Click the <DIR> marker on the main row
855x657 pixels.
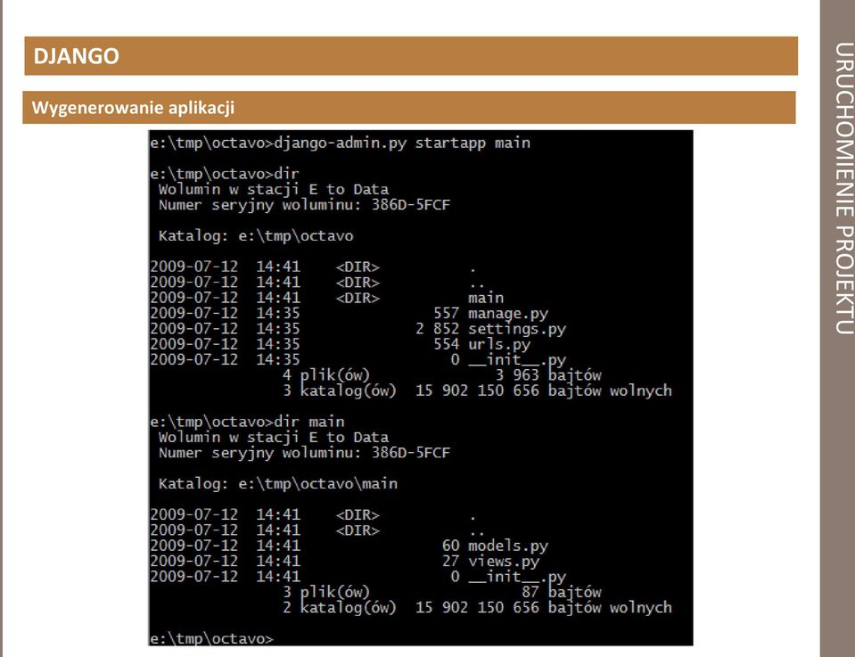click(x=358, y=299)
